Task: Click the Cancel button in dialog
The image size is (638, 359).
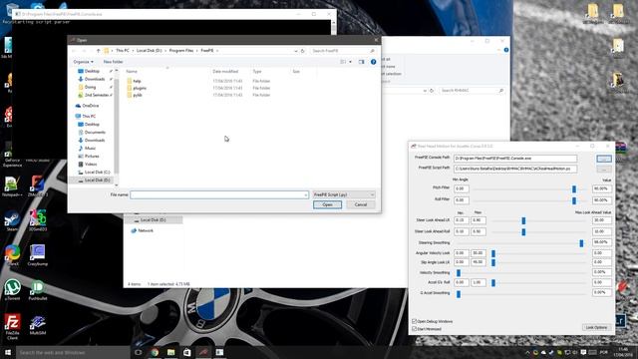Action: 361,204
